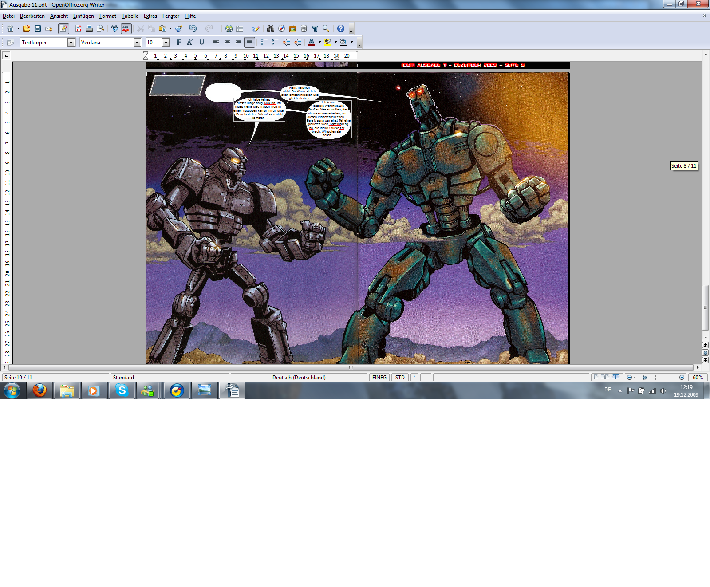Open the font size dropdown
Image resolution: width=710 pixels, height=587 pixels.
(x=166, y=43)
